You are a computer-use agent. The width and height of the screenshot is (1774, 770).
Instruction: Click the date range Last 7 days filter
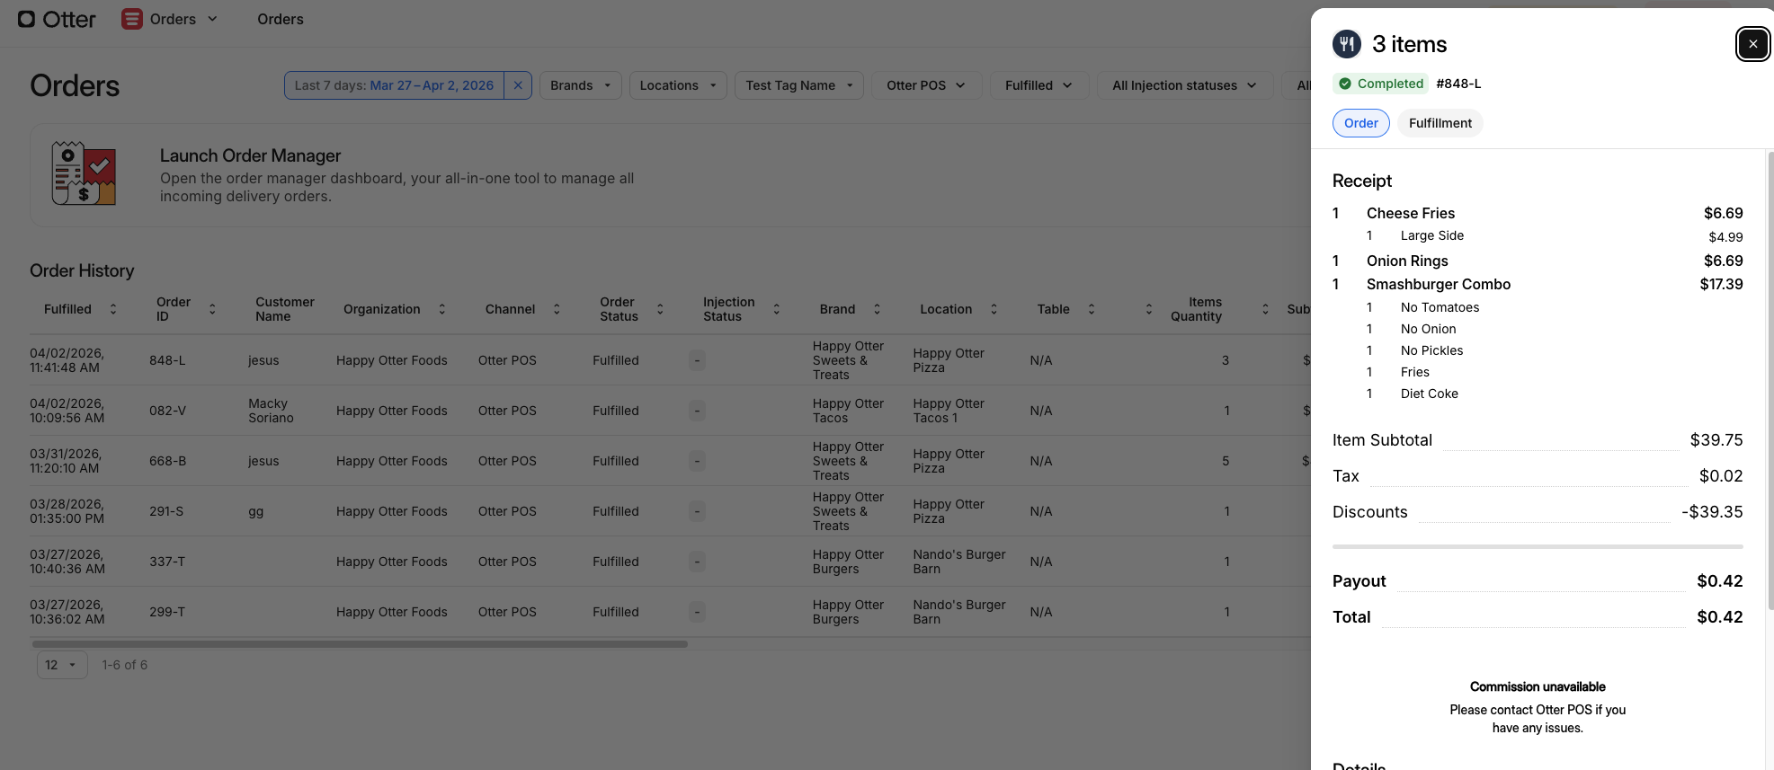coord(394,85)
